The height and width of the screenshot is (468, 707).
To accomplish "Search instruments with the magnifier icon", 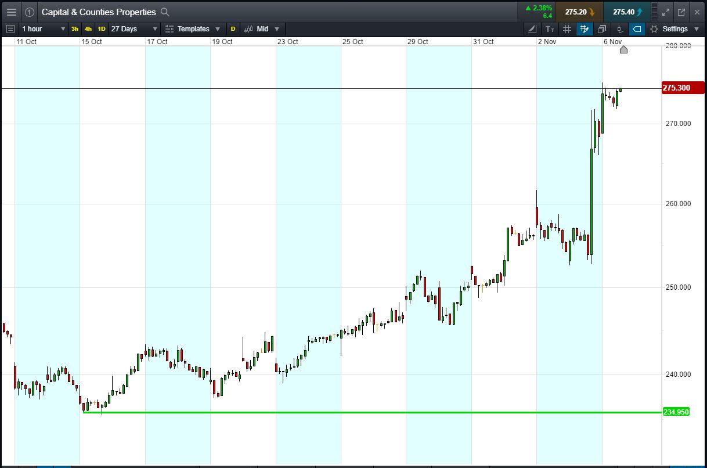I will coord(165,12).
